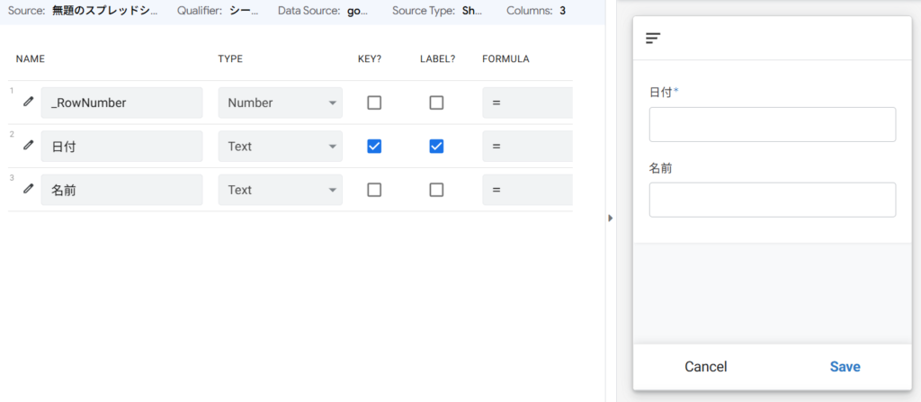Enable LABEL checkbox for 名前 row

pos(436,190)
